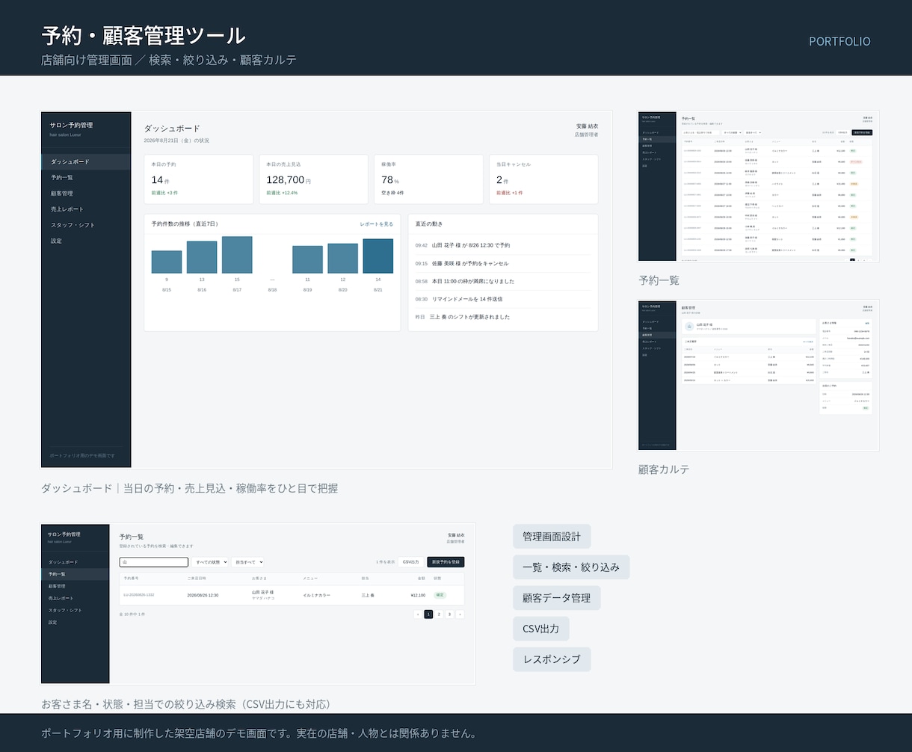Screen dimensions: 912x752
Task: Click イルミナカラー in search result row
Action: [316, 595]
